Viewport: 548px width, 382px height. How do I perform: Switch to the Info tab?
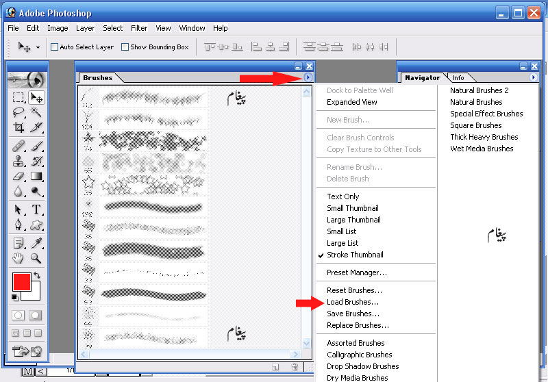point(458,78)
